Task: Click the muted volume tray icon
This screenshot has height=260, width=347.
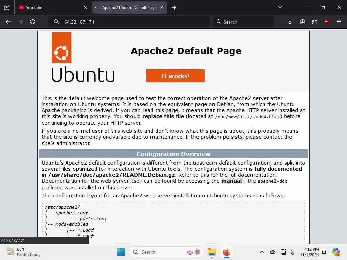Action: click(x=292, y=252)
